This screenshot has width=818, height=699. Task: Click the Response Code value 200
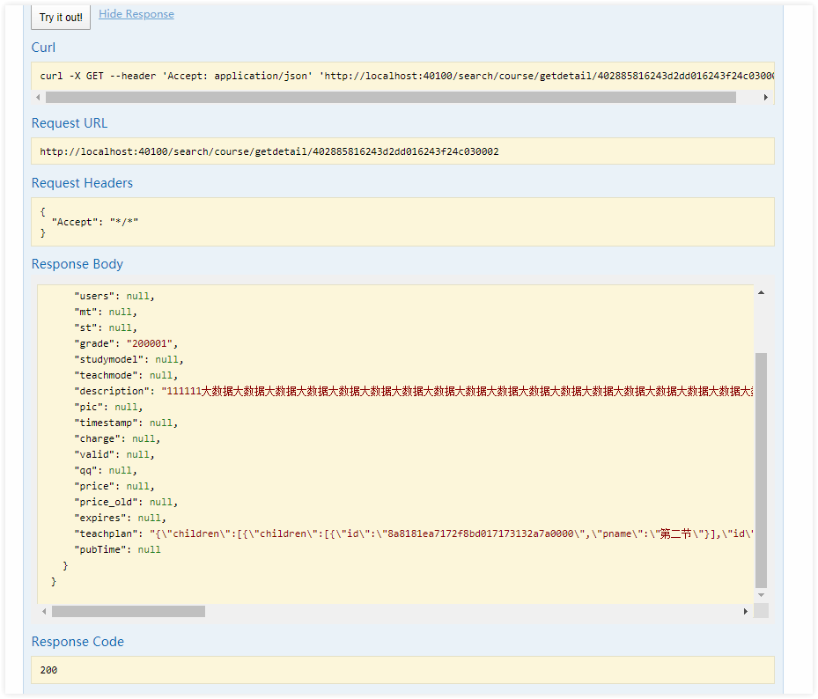pyautogui.click(x=48, y=670)
